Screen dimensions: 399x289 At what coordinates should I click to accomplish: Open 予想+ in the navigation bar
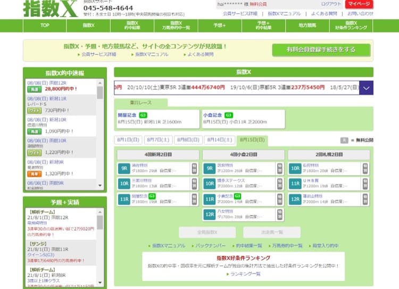pyautogui.click(x=220, y=26)
